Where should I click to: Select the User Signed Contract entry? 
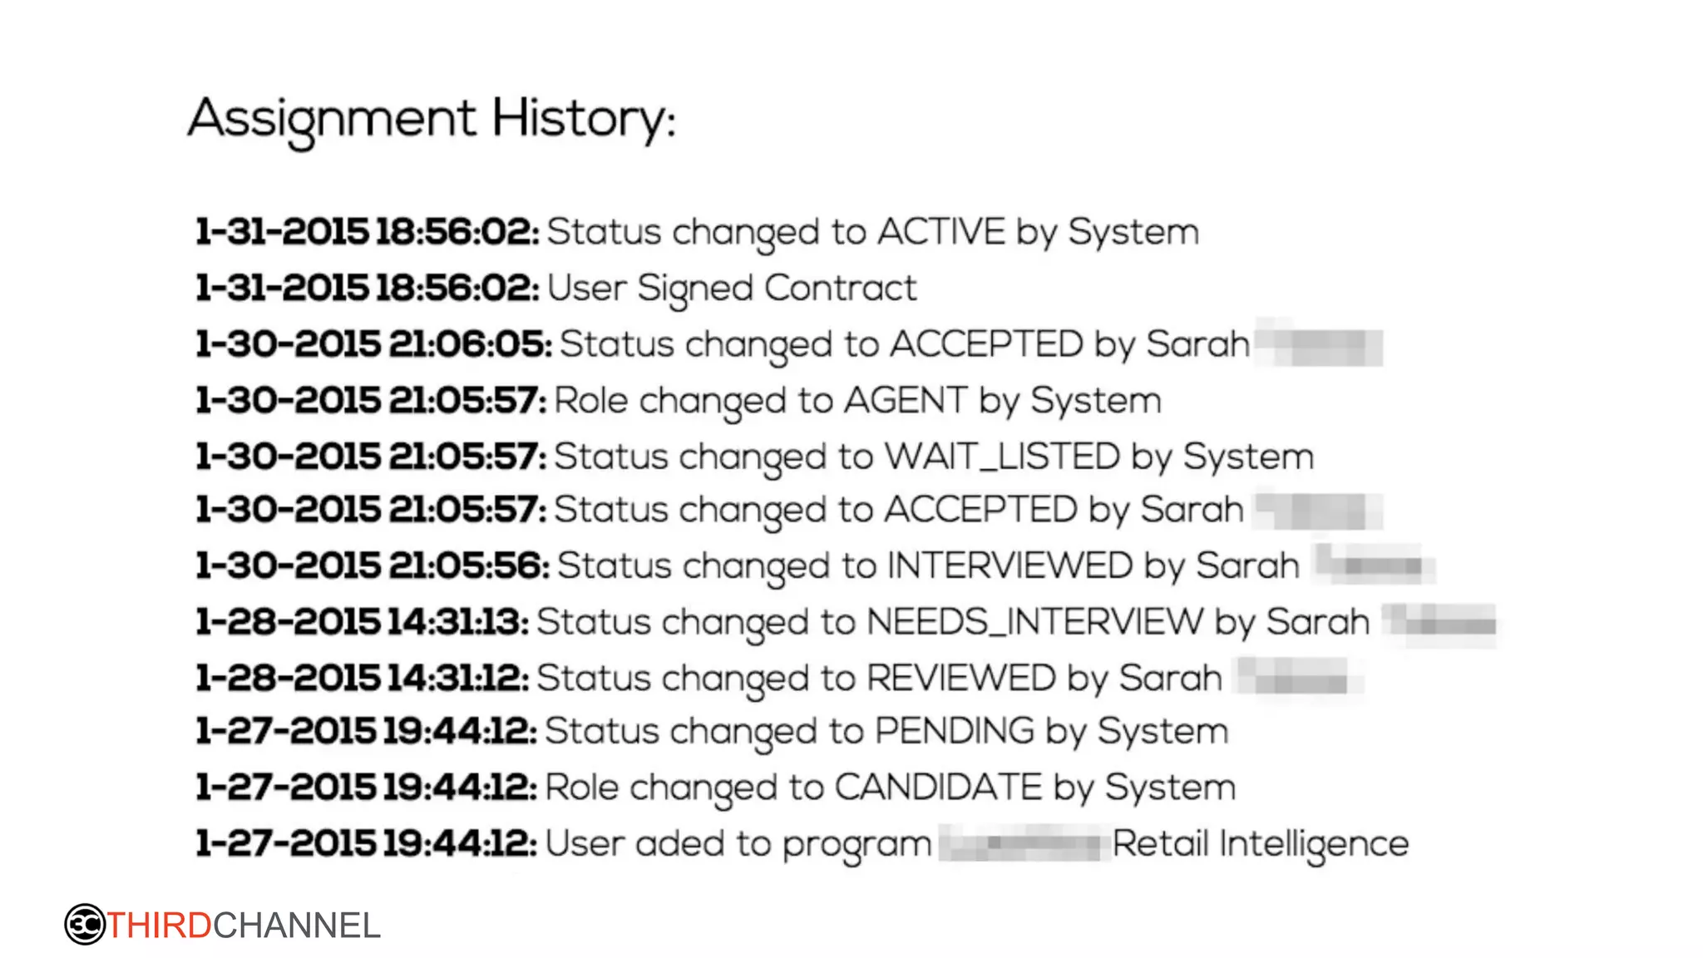coord(731,289)
